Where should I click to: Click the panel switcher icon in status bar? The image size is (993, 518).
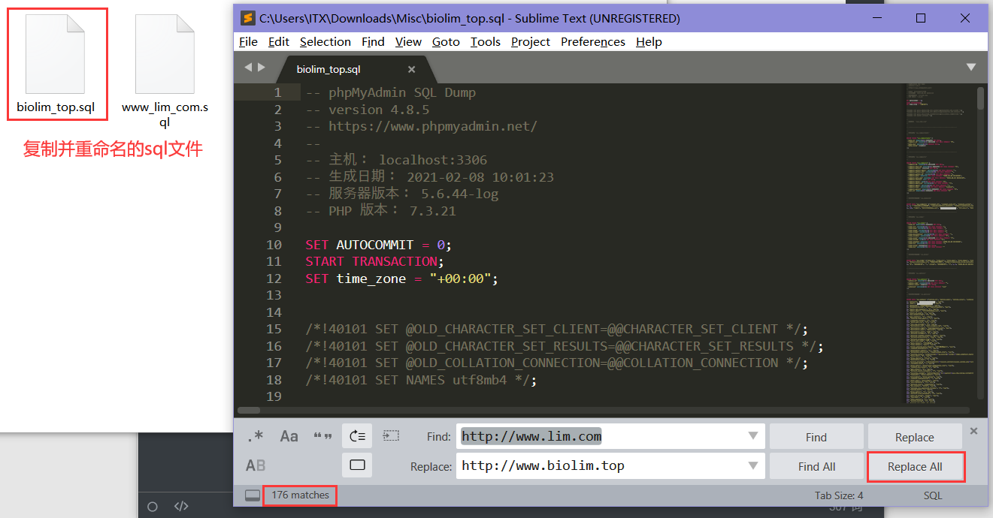click(x=253, y=495)
